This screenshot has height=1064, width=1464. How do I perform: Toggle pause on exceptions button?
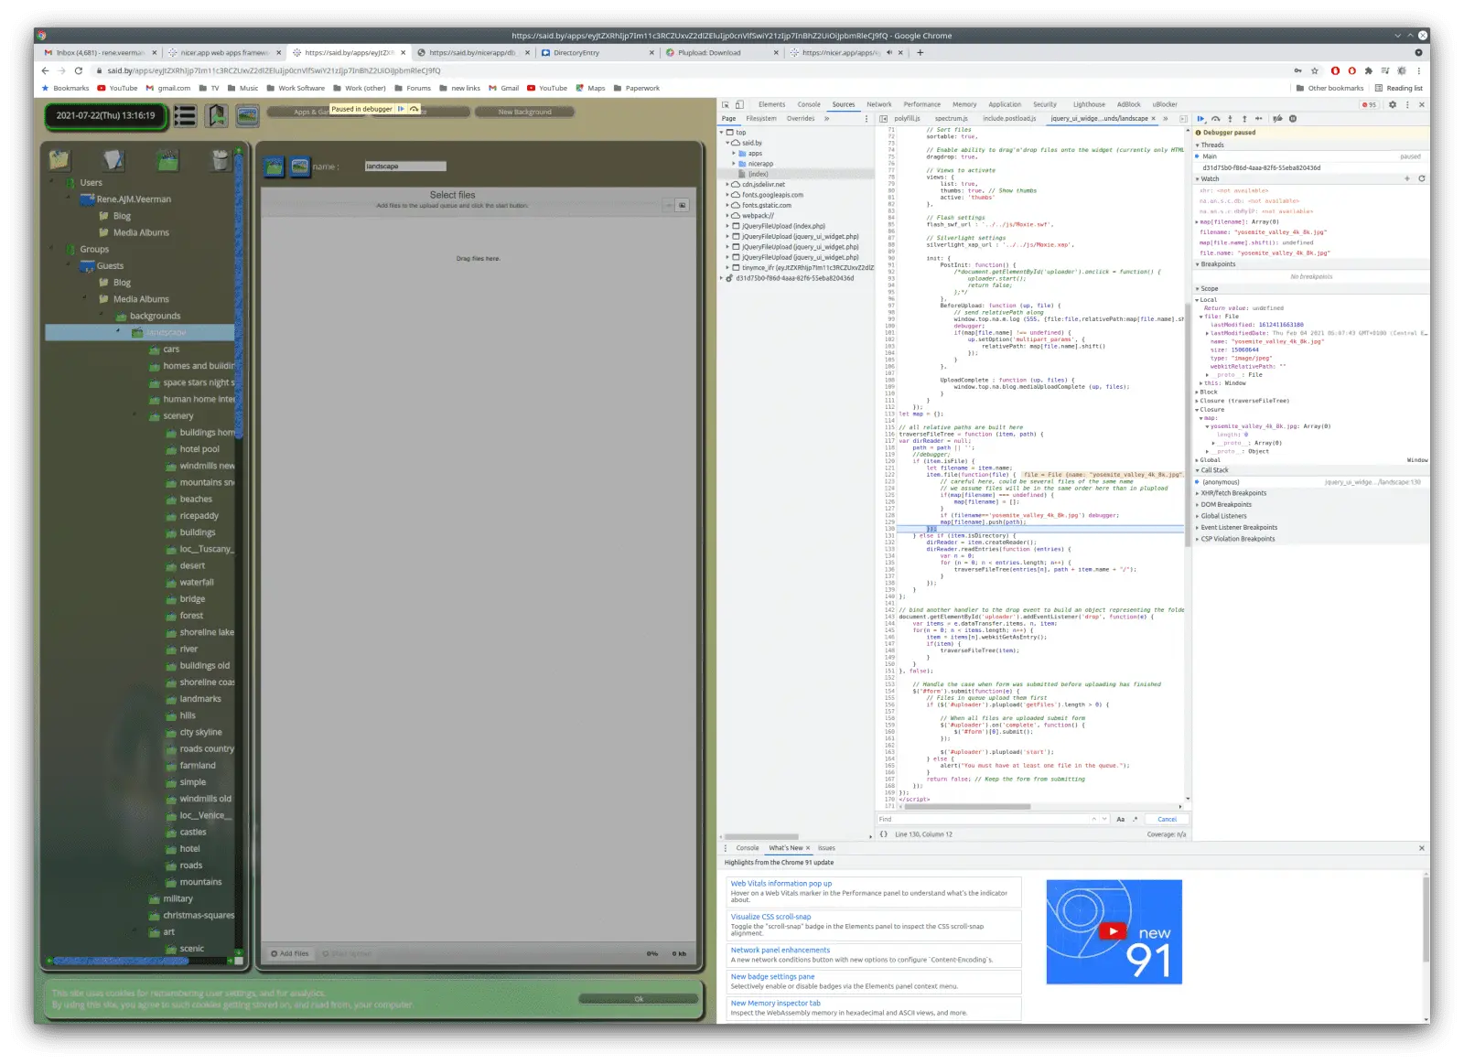[1293, 119]
